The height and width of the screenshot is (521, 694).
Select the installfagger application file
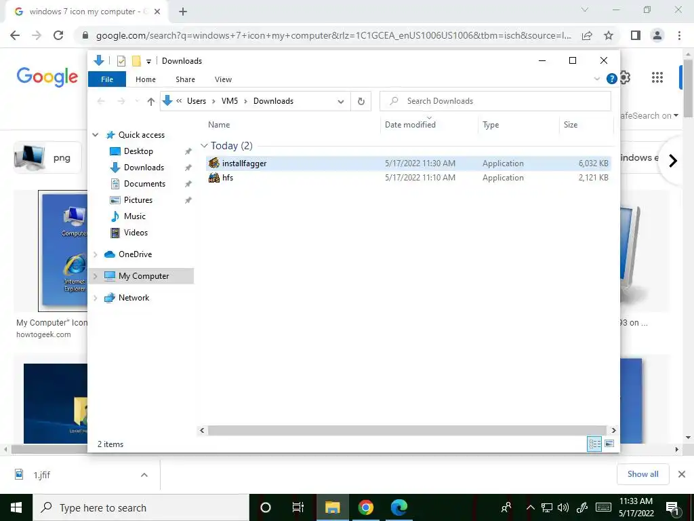408,163
